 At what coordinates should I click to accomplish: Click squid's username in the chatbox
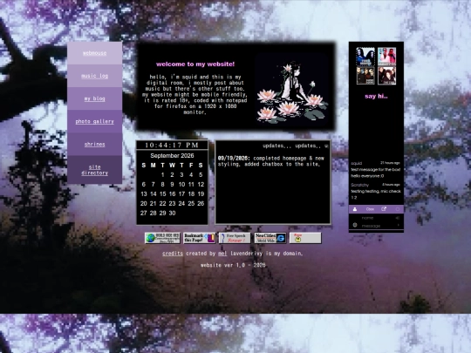(x=357, y=163)
